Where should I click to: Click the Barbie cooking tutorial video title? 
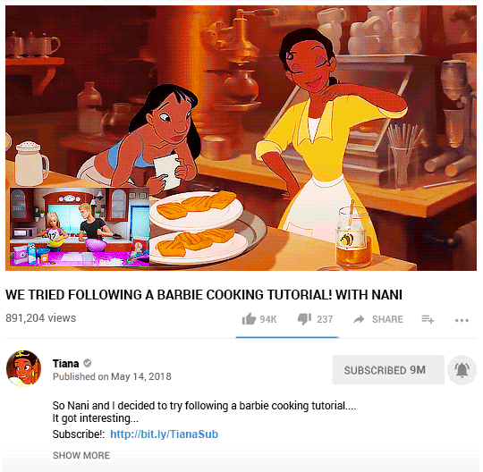pos(204,295)
